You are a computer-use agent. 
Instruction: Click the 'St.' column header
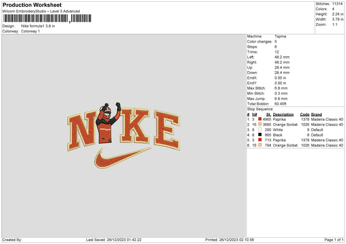(x=269, y=115)
